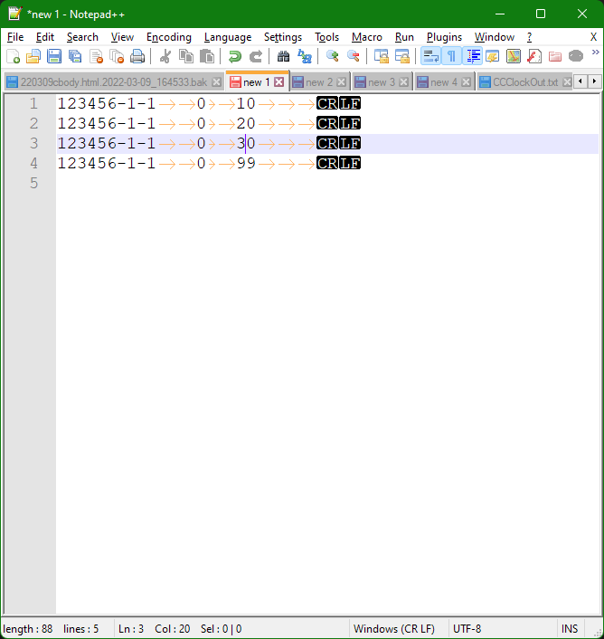Switch to the 220309cbody.html backup tab
Image resolution: width=604 pixels, height=639 pixels.
pos(114,82)
